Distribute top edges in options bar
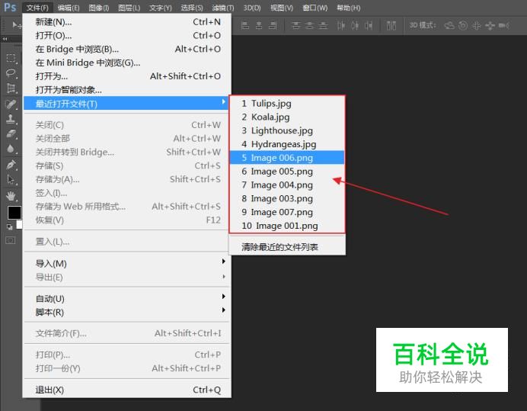 (x=296, y=25)
